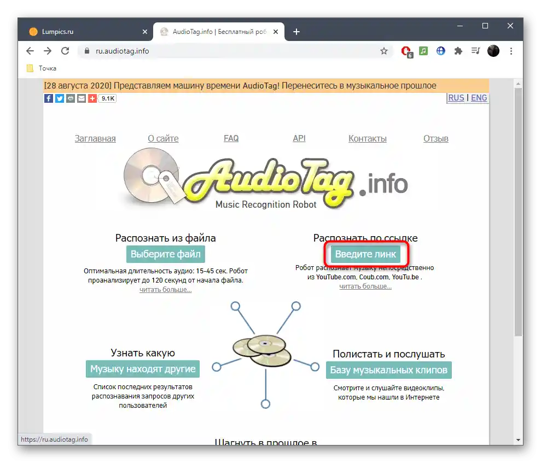
Task: Click the CD discs image in center
Action: [263, 350]
